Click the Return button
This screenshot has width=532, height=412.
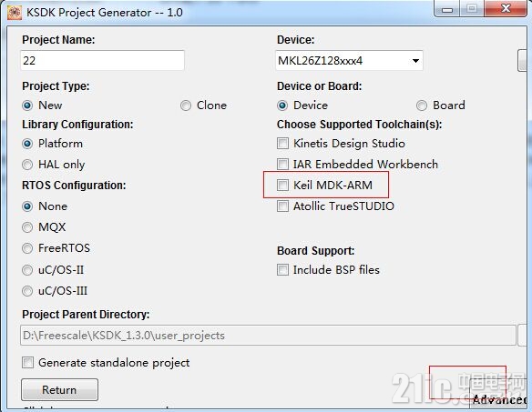[x=60, y=390]
